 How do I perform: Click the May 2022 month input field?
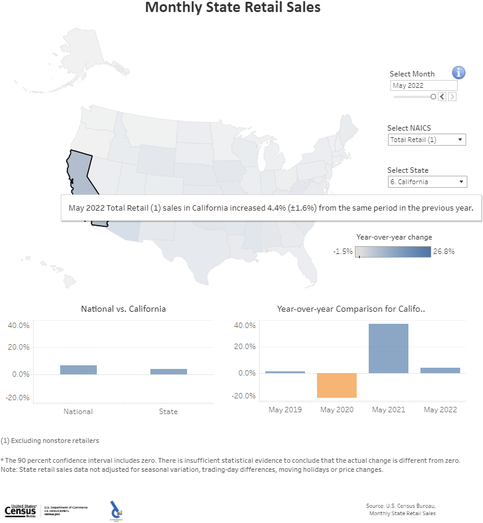tap(423, 85)
